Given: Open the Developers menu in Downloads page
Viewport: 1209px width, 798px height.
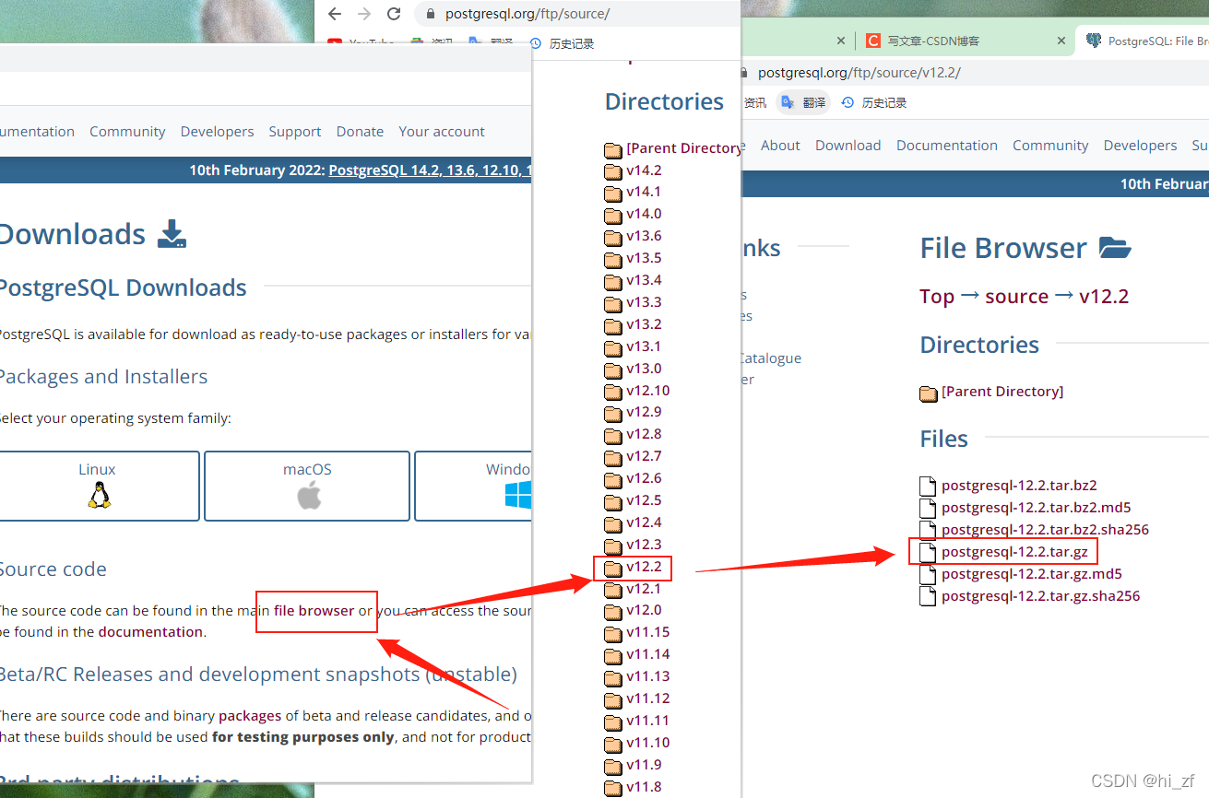Looking at the screenshot, I should 217,132.
